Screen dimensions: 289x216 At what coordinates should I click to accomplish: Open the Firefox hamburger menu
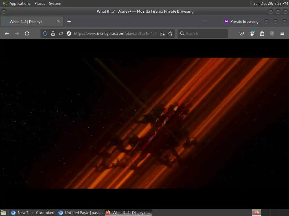pyautogui.click(x=282, y=33)
